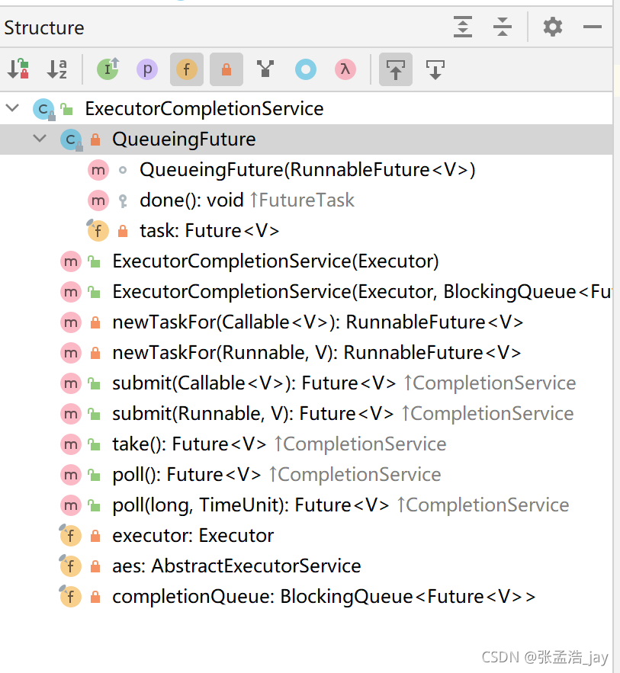Click the method icon beside newTaskFor(Runnable, V)
This screenshot has height=673, width=620.
pos(71,353)
